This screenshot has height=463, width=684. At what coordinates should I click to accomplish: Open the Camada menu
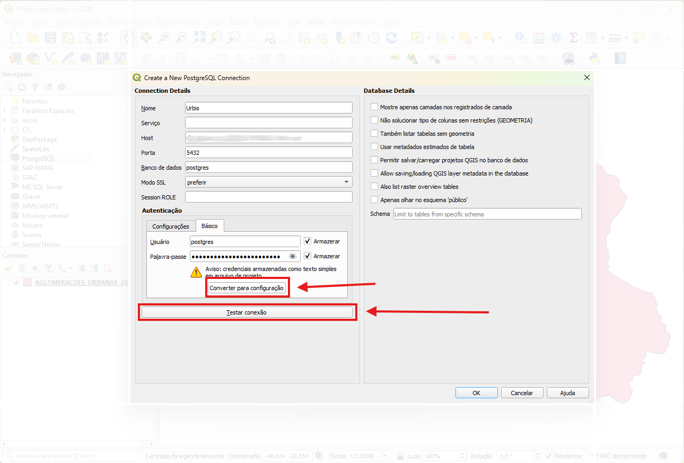tap(90, 22)
